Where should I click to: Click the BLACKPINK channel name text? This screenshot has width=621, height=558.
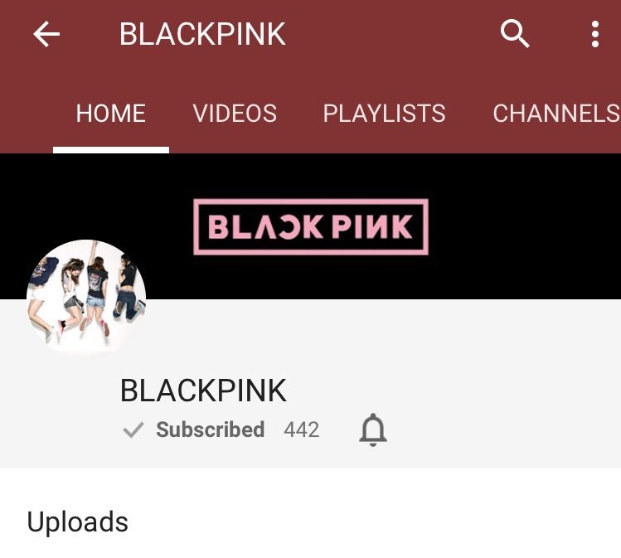click(x=204, y=391)
